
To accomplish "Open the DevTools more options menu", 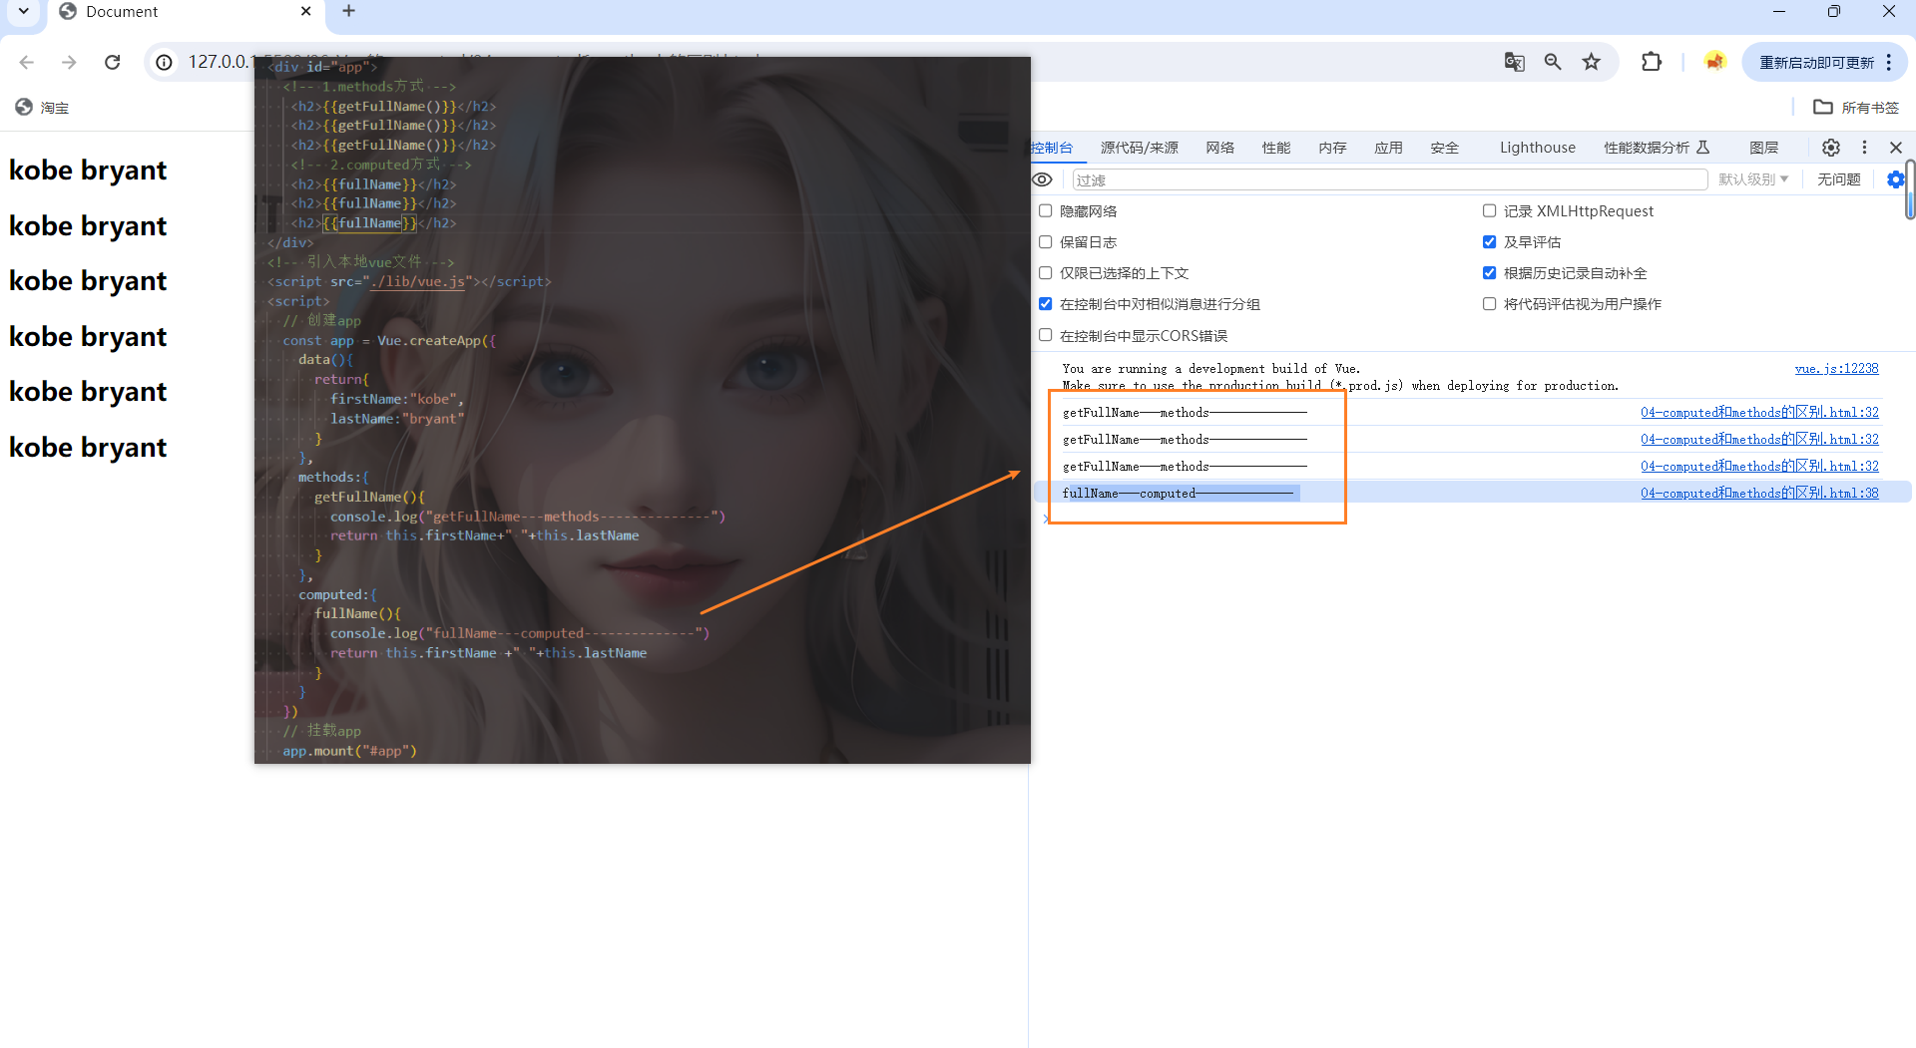I will (1864, 148).
